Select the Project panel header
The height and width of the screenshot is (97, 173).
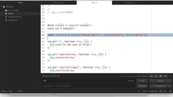[20, 3]
